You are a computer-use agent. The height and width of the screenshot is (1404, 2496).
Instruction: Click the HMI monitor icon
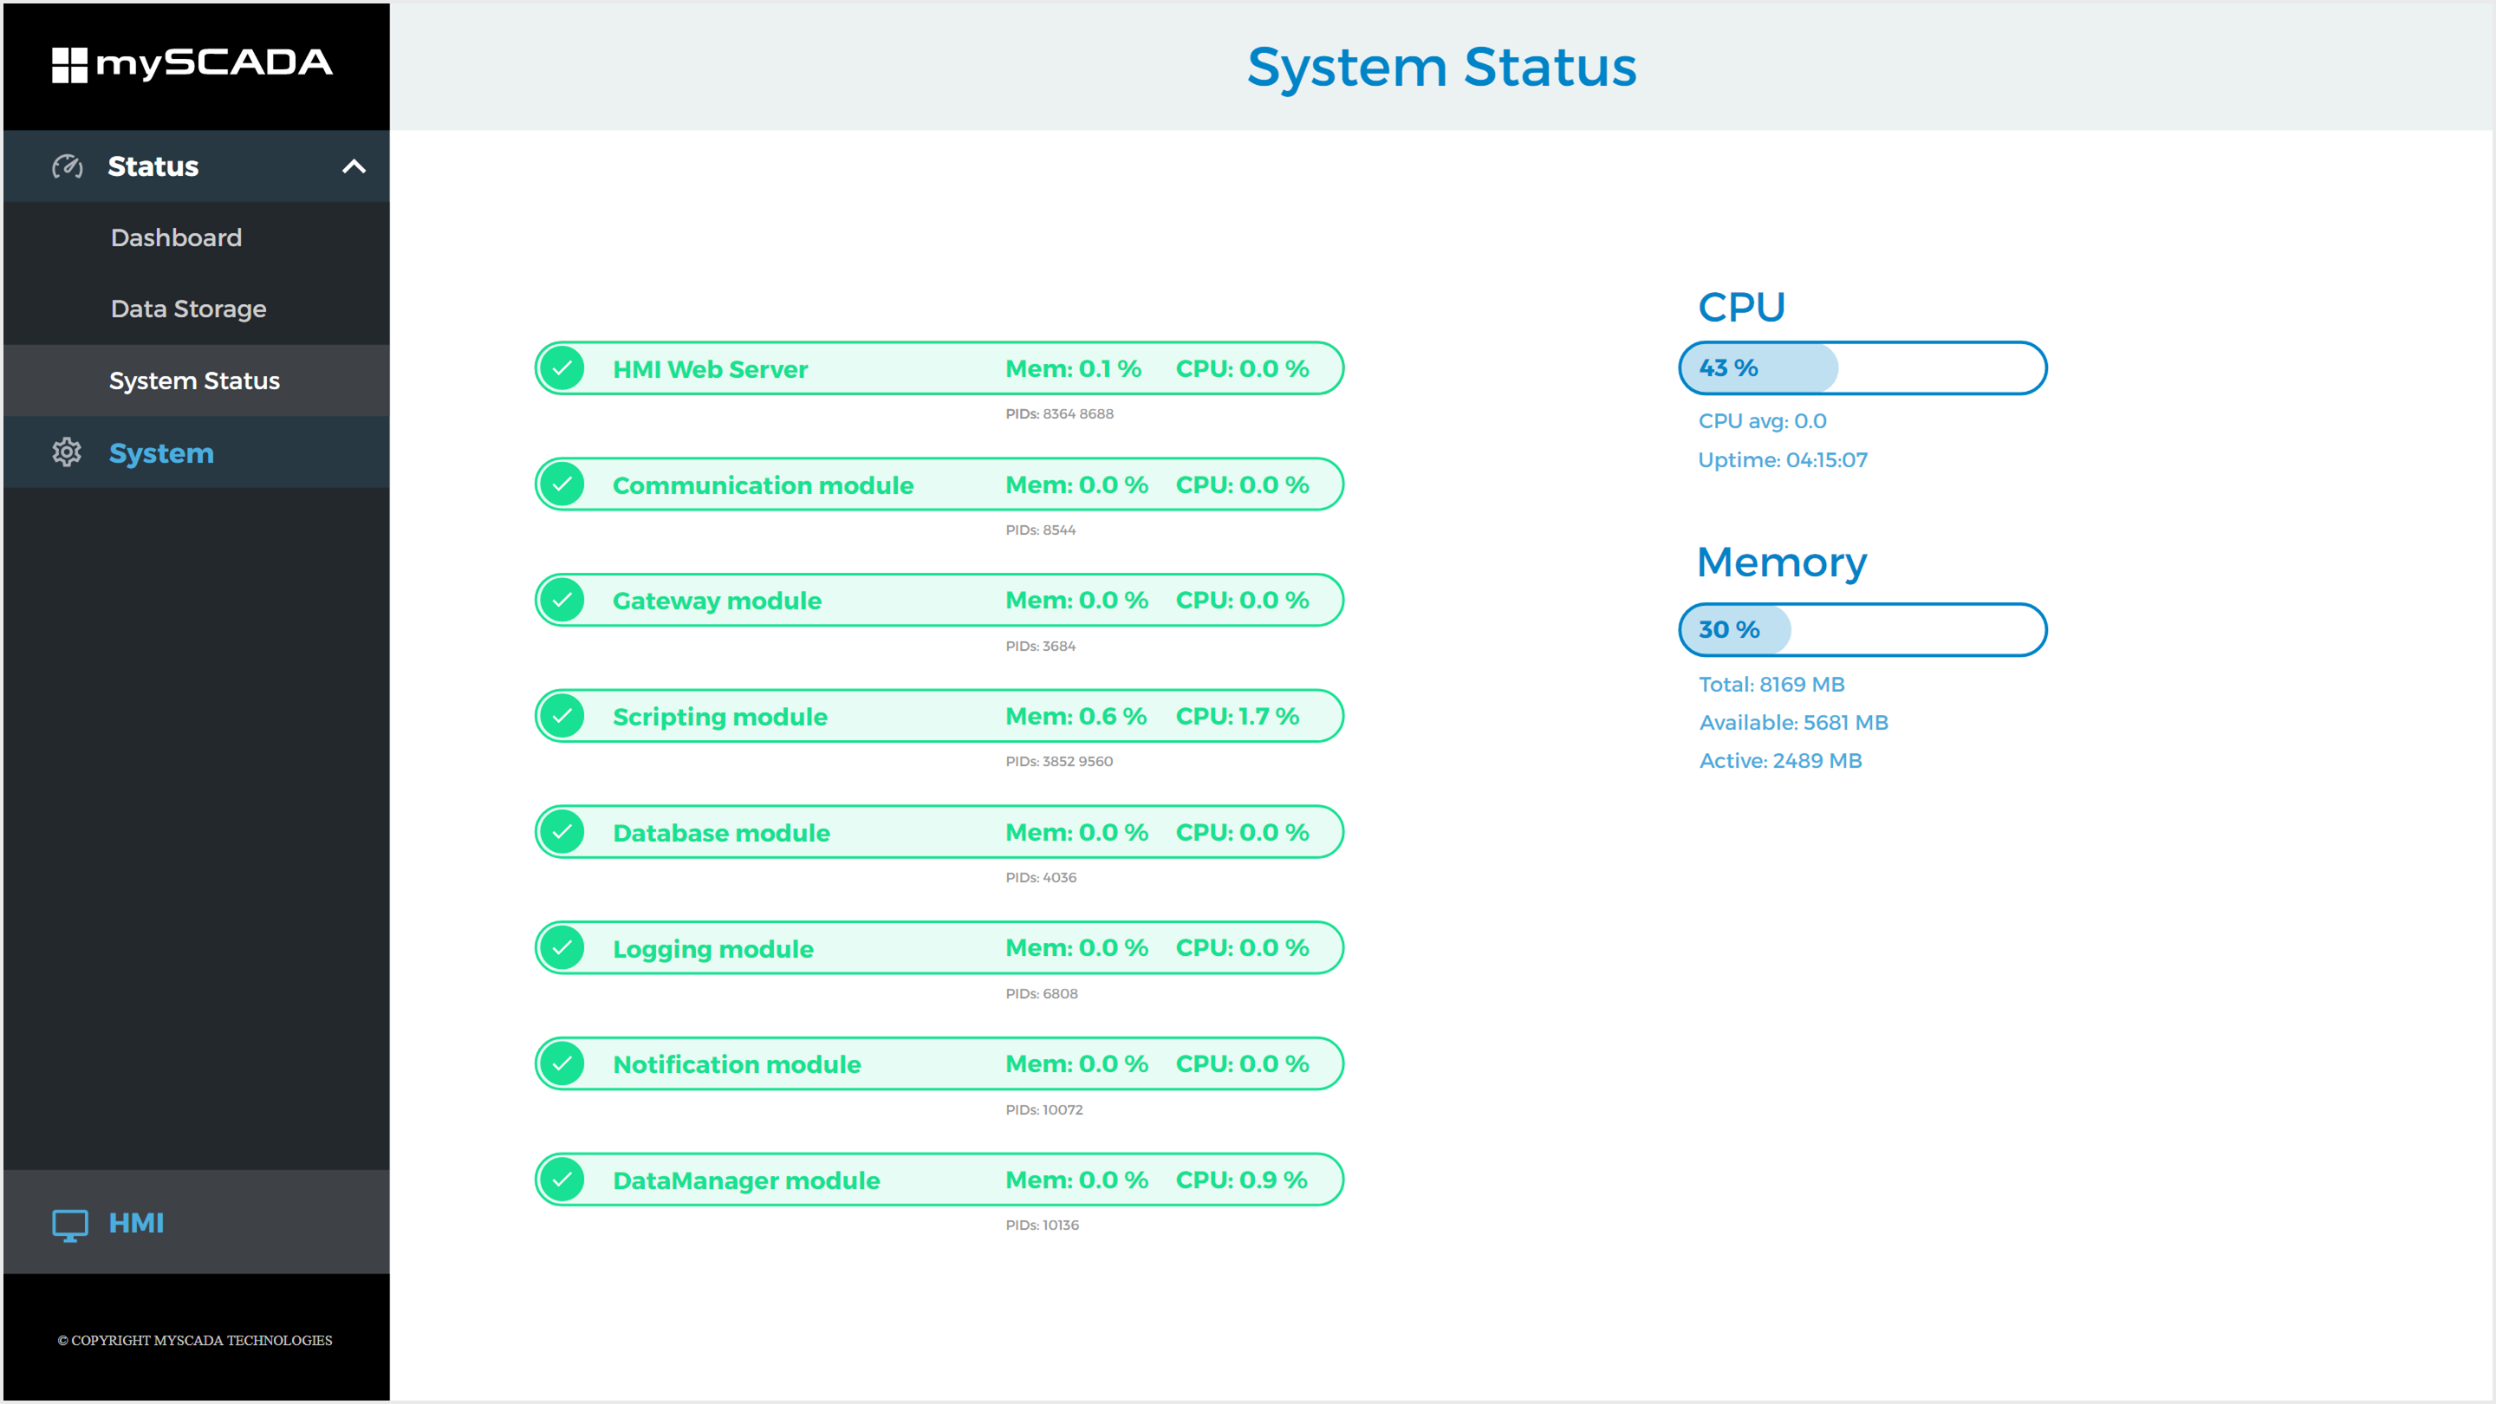[69, 1225]
